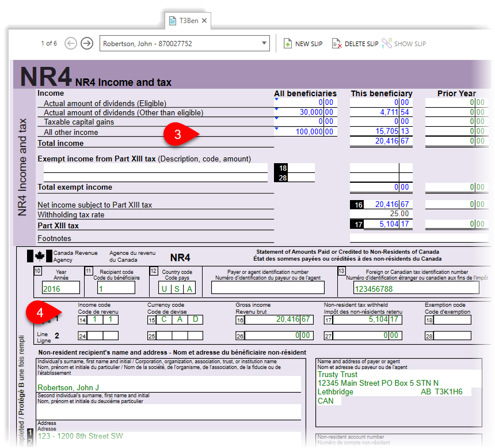Screen dimensions: 495x448
Task: Go to the previous slip arrow
Action: click(71, 43)
